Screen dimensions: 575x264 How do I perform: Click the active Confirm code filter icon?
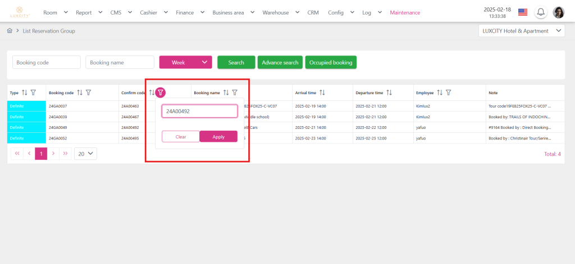point(161,92)
